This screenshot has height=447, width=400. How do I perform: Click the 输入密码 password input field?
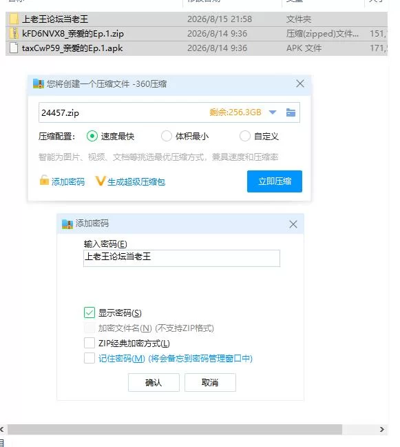point(182,258)
